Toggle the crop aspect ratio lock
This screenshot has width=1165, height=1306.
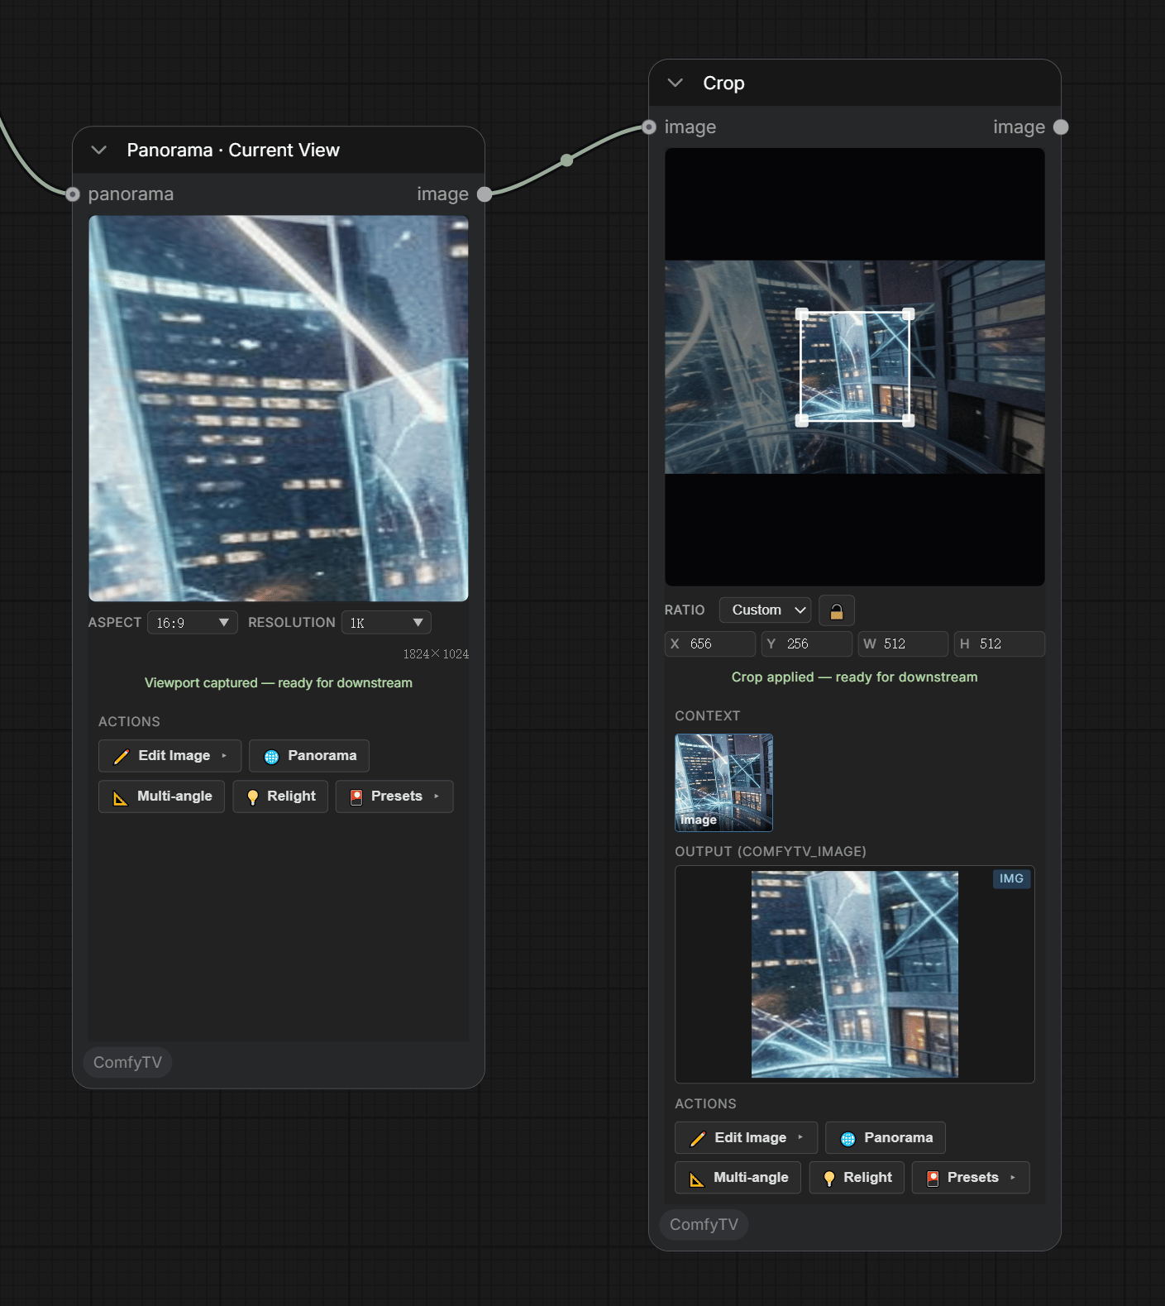tap(837, 611)
